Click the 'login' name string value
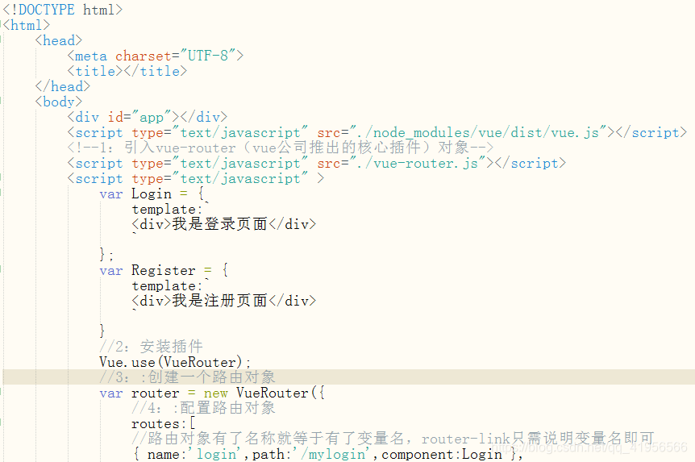The width and height of the screenshot is (695, 462). tap(214, 454)
